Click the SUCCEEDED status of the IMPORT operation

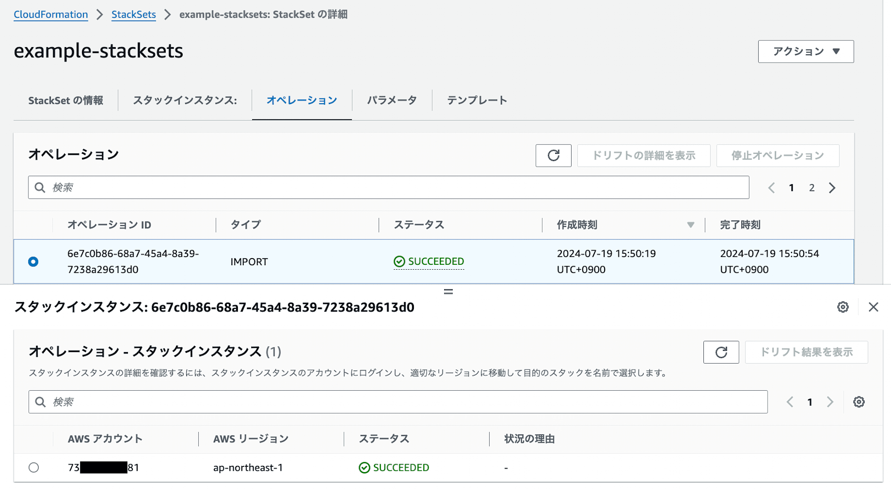[x=429, y=262]
